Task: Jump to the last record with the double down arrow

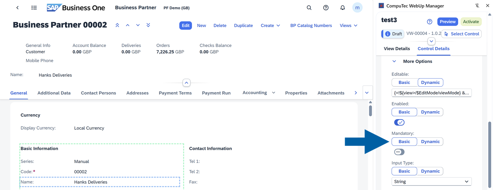Action: [148, 25]
